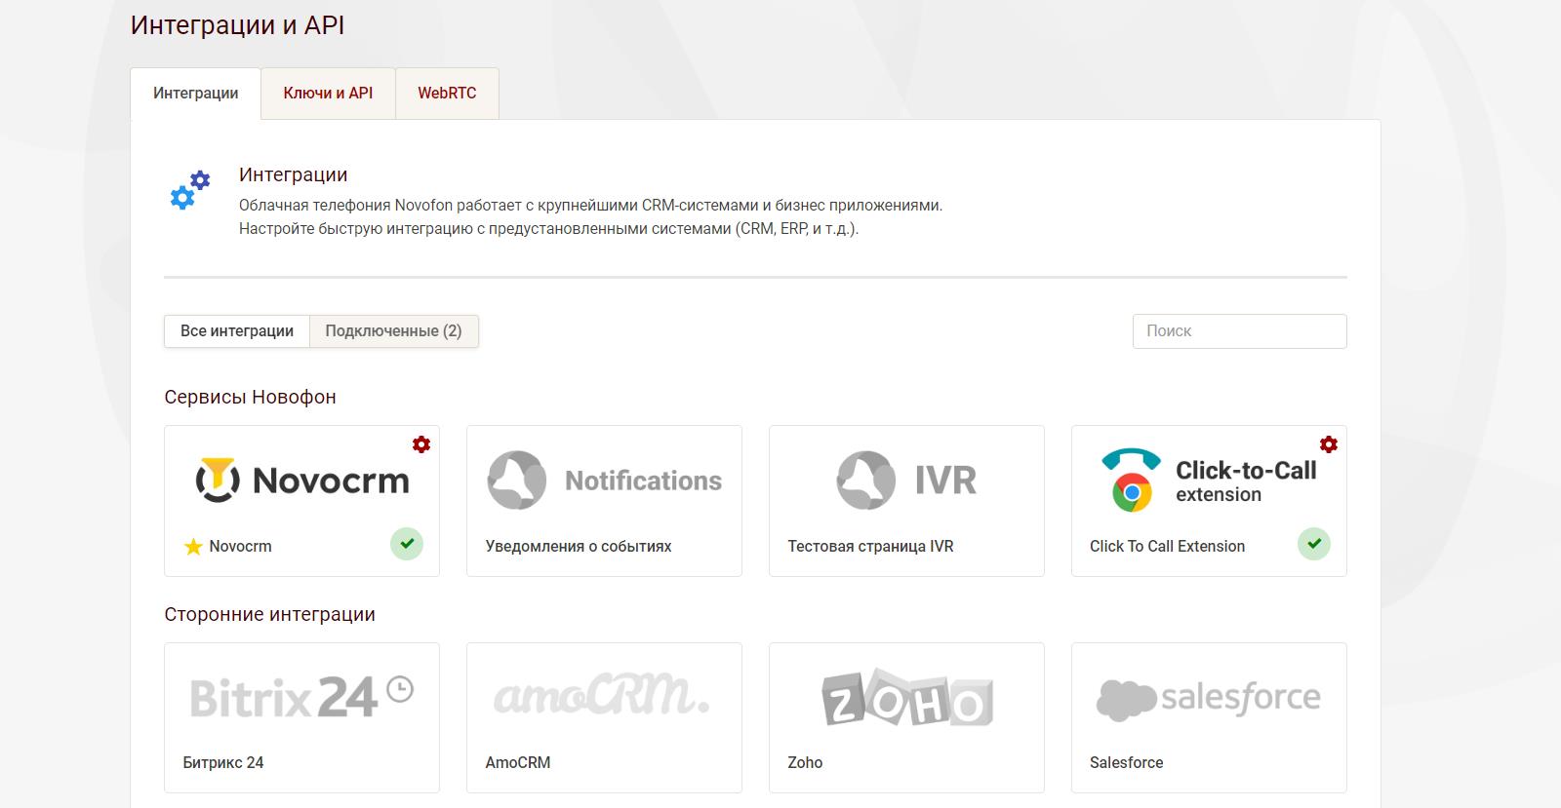Click the Novocrm yellow star icon
The width and height of the screenshot is (1561, 808).
(x=193, y=547)
